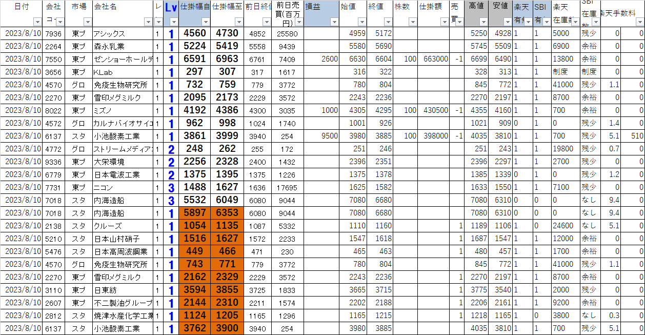Select the 前日売買 cell showing 25580
The image size is (645, 335).
point(287,33)
